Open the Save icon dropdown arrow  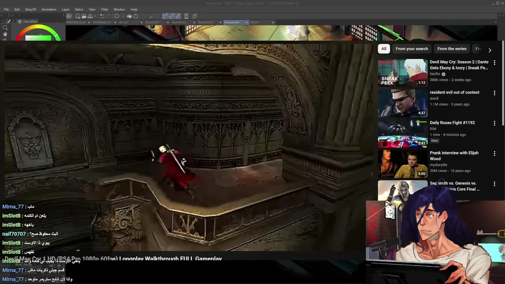tap(95, 16)
